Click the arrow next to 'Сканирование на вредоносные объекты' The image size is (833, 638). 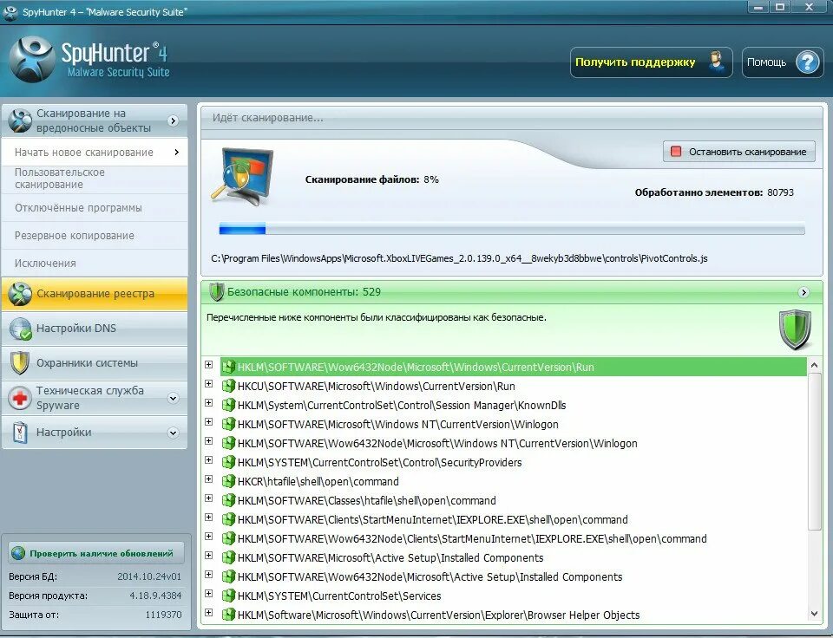click(x=174, y=120)
